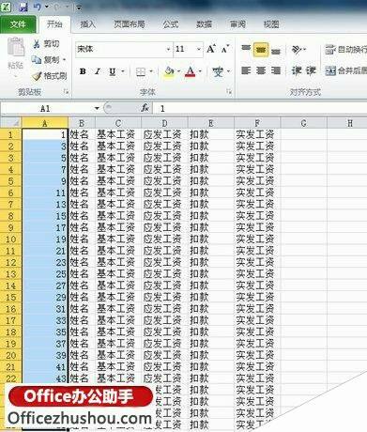Click the Save icon in quick access toolbar

pos(23,7)
